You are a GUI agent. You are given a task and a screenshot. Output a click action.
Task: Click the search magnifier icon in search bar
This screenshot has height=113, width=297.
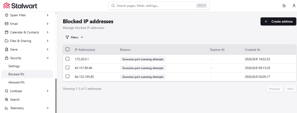pos(113,6)
